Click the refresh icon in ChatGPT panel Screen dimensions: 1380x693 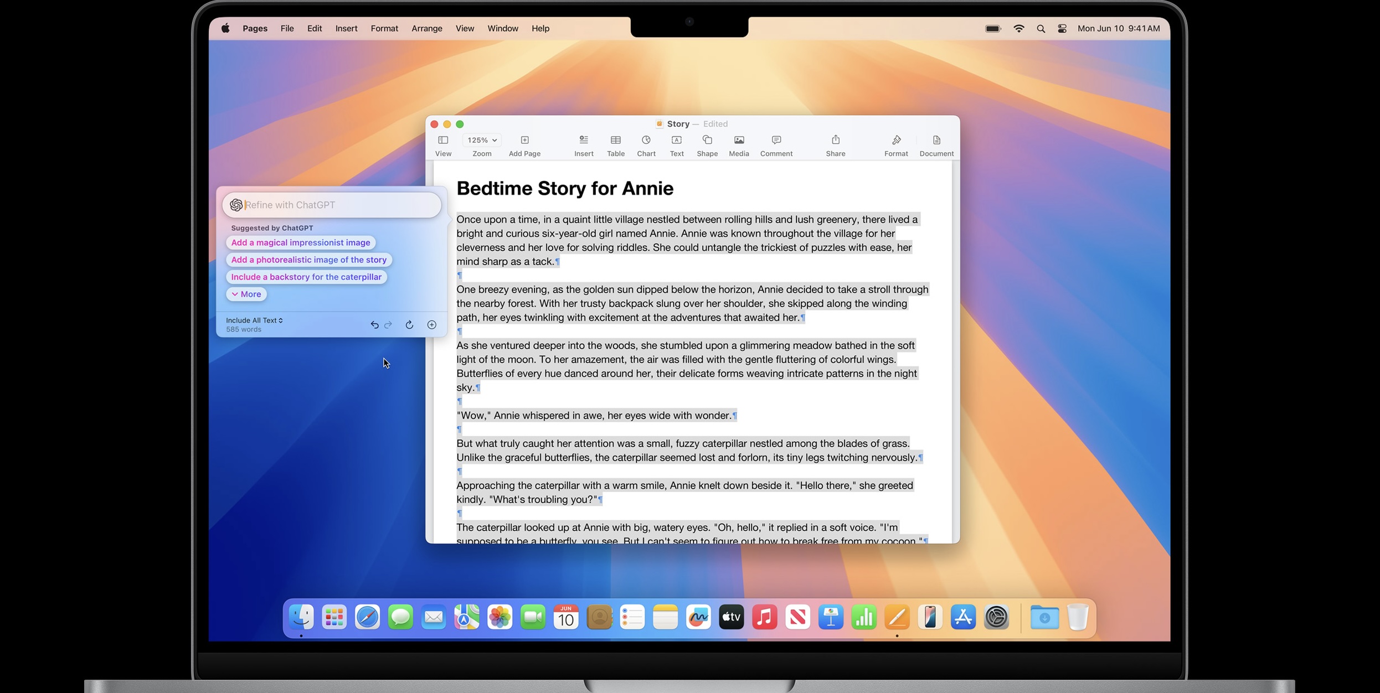409,325
